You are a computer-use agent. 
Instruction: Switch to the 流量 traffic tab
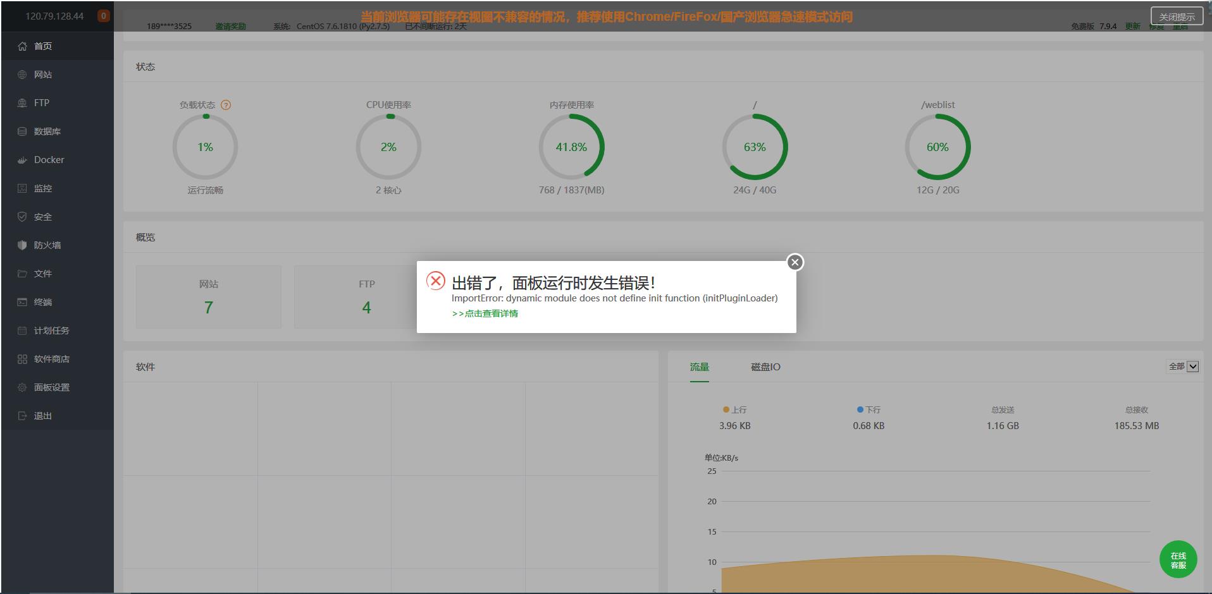[x=700, y=367]
